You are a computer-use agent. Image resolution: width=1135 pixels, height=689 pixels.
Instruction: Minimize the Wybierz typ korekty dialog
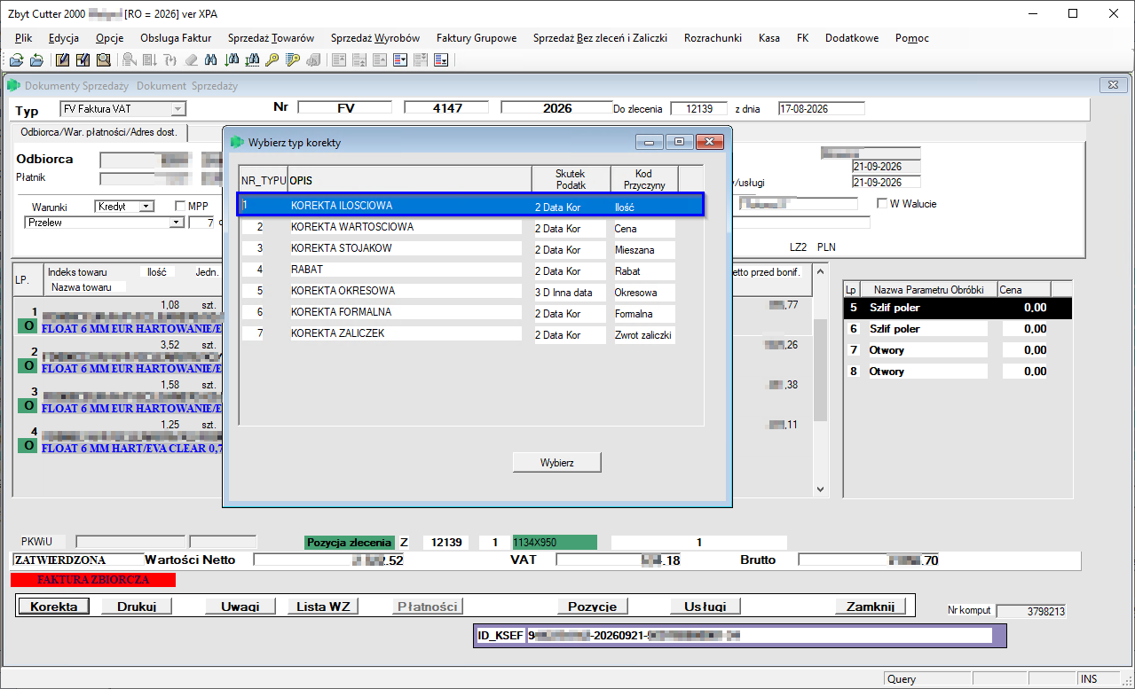click(650, 142)
